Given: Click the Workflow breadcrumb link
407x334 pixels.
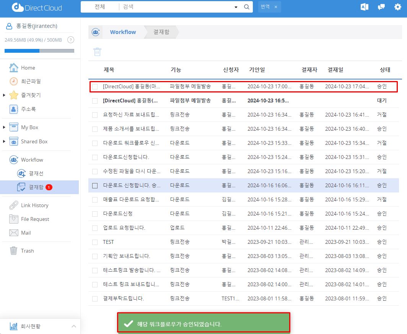Looking at the screenshot, I should (123, 32).
